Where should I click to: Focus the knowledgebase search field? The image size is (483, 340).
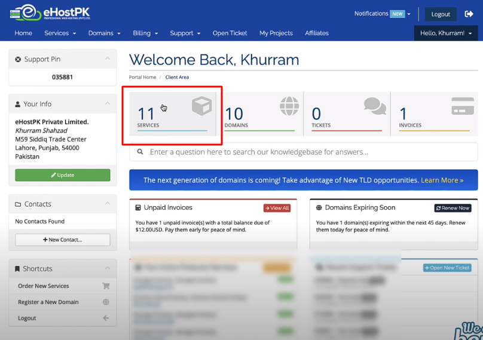click(304, 152)
